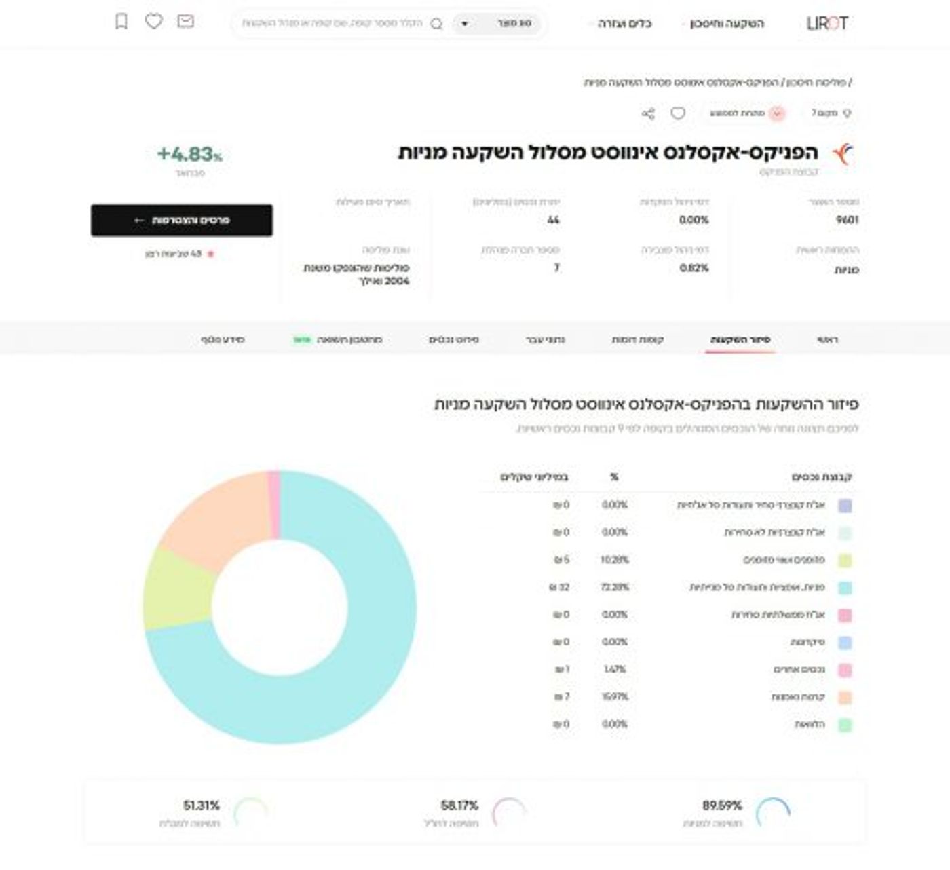Click the purple legend swatch in the first row
Viewport: 950px width, 870px height.
pyautogui.click(x=845, y=506)
